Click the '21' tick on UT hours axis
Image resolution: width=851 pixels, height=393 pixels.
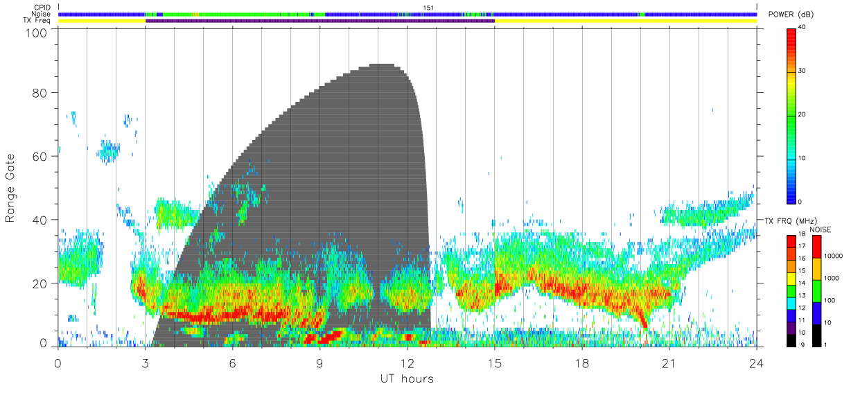tap(669, 363)
